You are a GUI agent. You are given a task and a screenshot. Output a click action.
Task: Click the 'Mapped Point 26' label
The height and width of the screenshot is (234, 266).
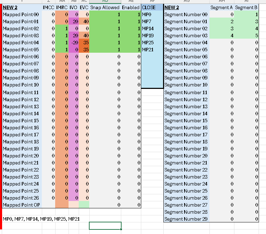[22, 198]
